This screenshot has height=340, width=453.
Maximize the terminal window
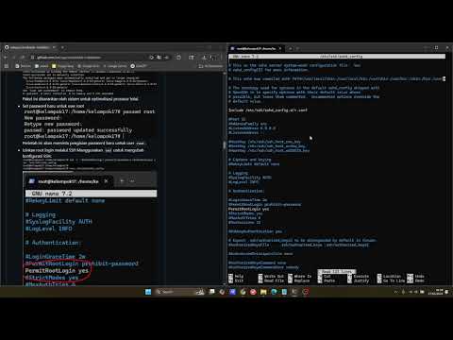(436, 47)
